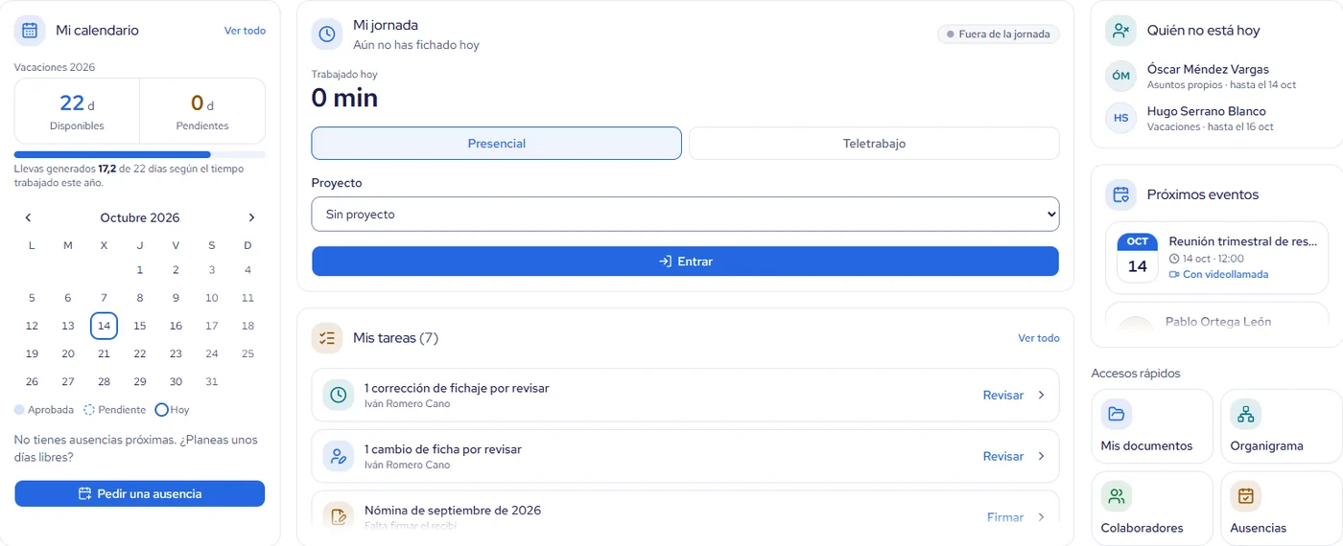The height and width of the screenshot is (546, 1343).
Task: Open the Proyecto dropdown Sin proyecto
Action: point(685,215)
